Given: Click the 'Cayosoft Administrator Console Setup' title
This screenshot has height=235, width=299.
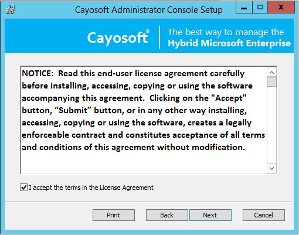Looking at the screenshot, I should [149, 10].
